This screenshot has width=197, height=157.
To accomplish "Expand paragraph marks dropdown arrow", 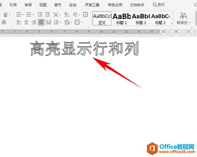I will (x=79, y=15).
